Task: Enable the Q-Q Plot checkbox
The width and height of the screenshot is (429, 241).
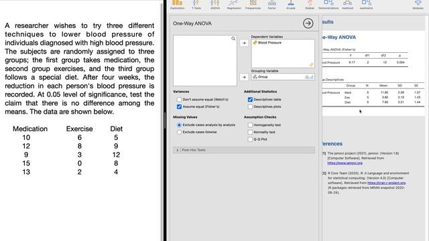Action: point(250,139)
